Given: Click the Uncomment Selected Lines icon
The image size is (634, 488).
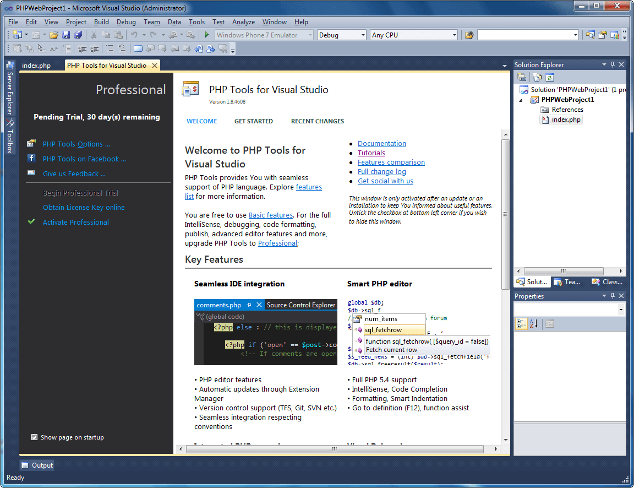Looking at the screenshot, I should pos(122,49).
